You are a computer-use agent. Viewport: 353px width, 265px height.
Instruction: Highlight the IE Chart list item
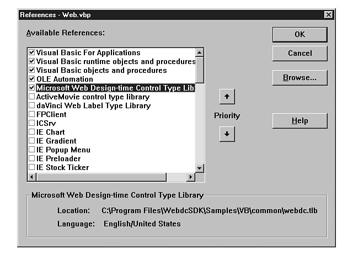point(50,132)
